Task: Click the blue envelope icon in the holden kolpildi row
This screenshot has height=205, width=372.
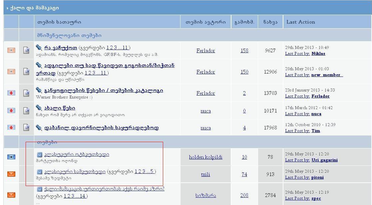Action: click(x=11, y=157)
